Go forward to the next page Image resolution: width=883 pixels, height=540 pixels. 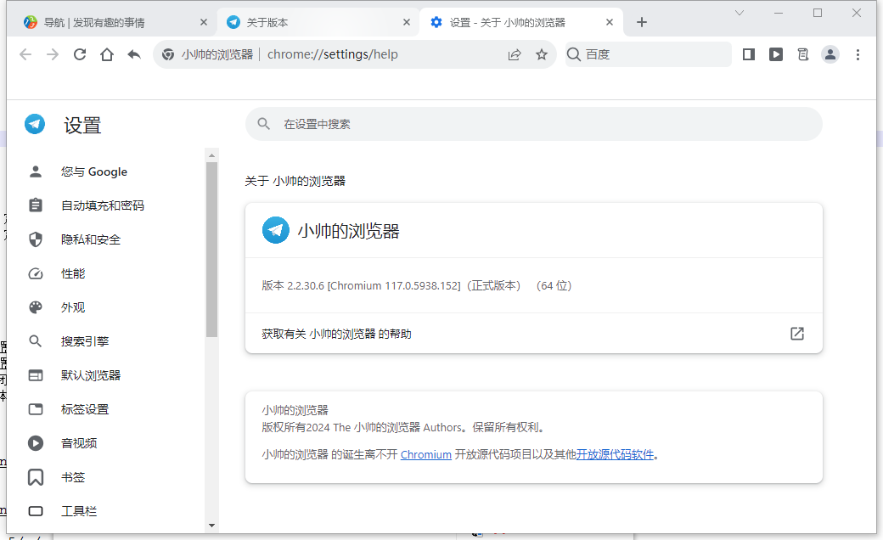point(53,54)
